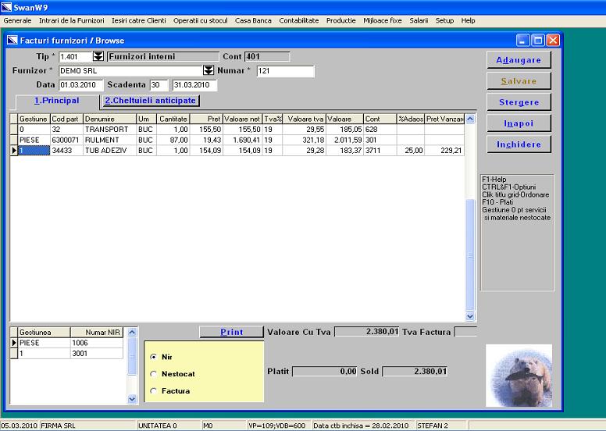Click the SwanW9 application title bar icon
This screenshot has width=606, height=431.
click(7, 7)
